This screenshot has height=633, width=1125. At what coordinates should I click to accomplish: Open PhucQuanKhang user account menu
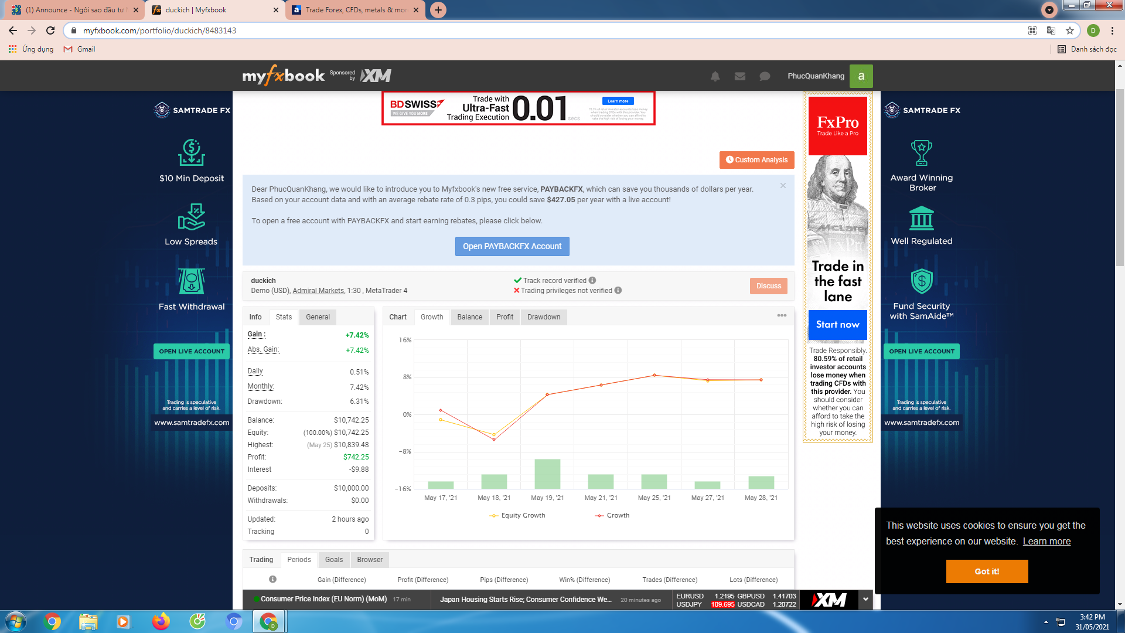[816, 76]
